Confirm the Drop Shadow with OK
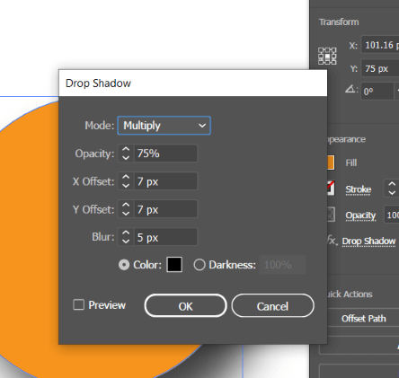 185,306
